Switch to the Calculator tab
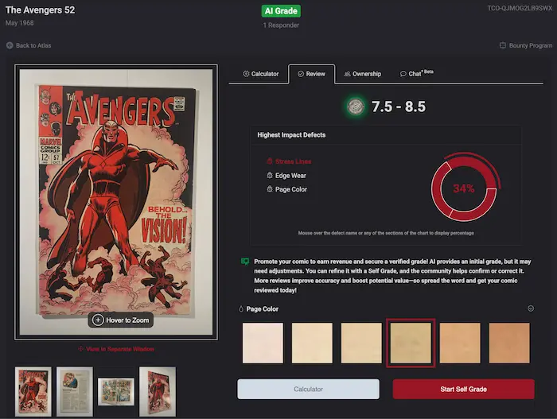This screenshot has width=557, height=419. (x=260, y=74)
